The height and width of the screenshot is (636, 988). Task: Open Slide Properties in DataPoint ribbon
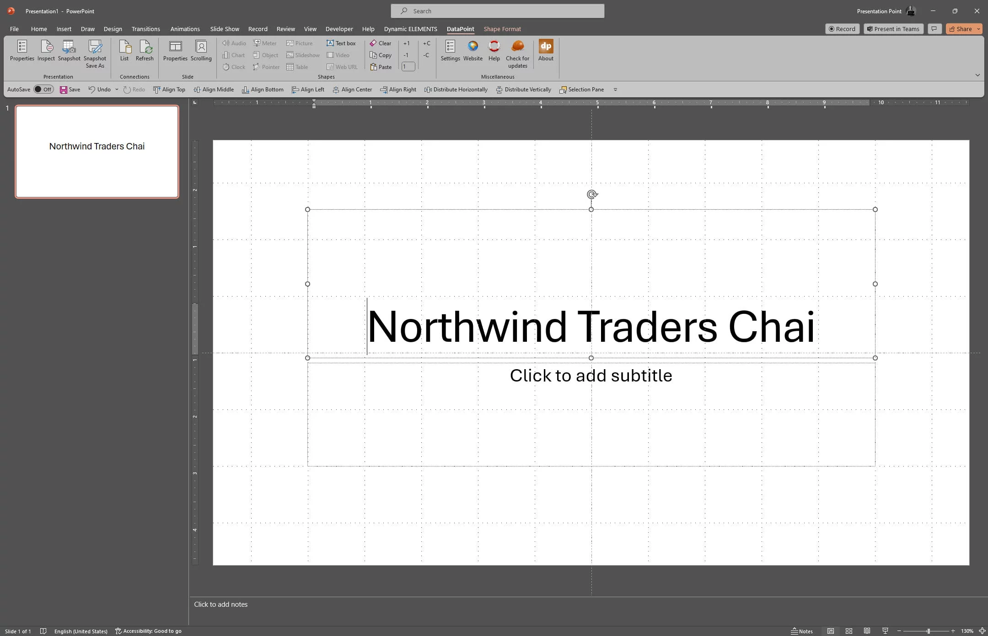pos(175,51)
